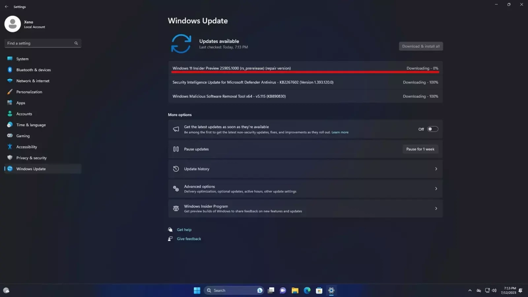The height and width of the screenshot is (297, 528).
Task: Expand the Windows Insider Program row chevron
Action: (x=436, y=209)
